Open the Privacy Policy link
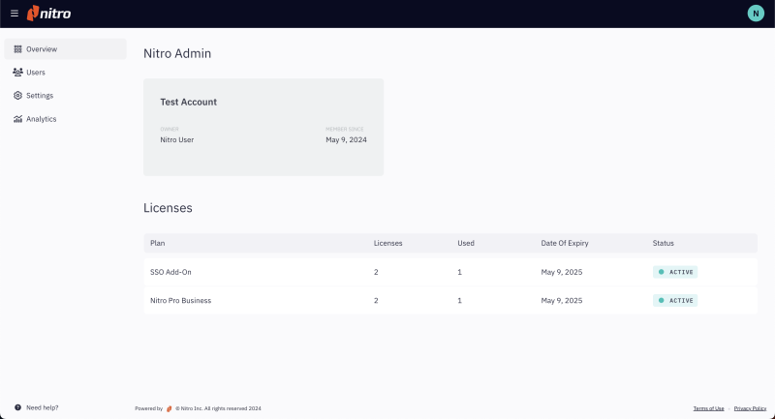Image resolution: width=775 pixels, height=419 pixels. tap(750, 408)
